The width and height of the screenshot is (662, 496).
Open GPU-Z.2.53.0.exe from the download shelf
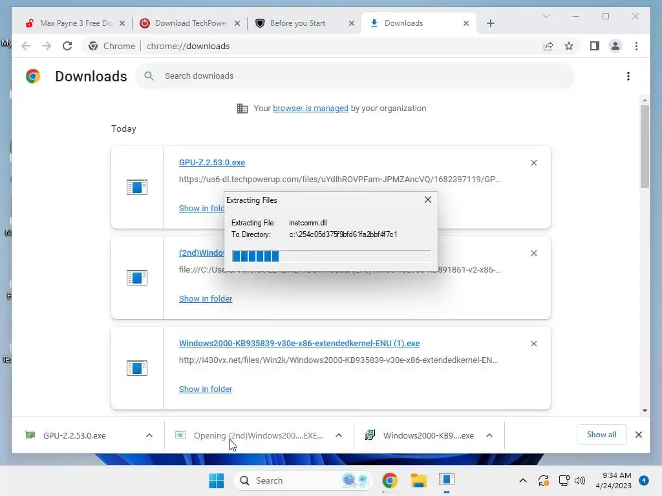(x=74, y=435)
